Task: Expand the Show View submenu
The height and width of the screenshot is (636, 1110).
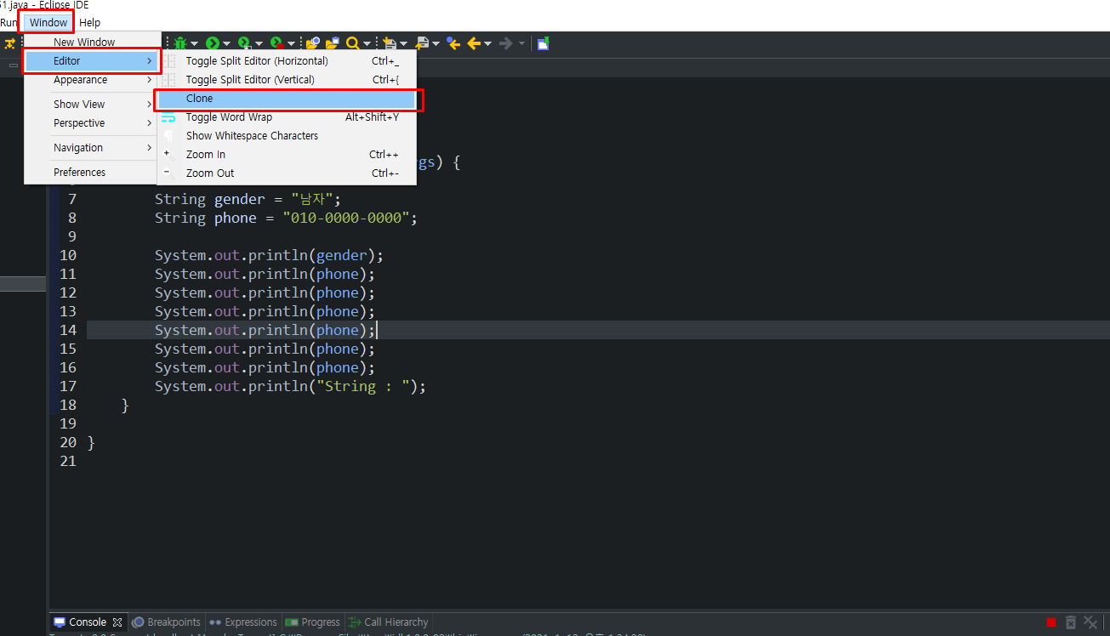Action: click(x=92, y=105)
